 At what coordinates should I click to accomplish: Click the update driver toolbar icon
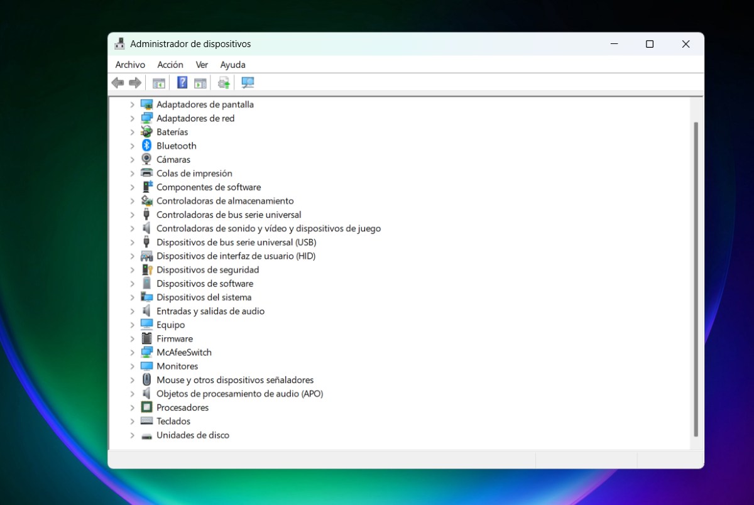[x=224, y=83]
